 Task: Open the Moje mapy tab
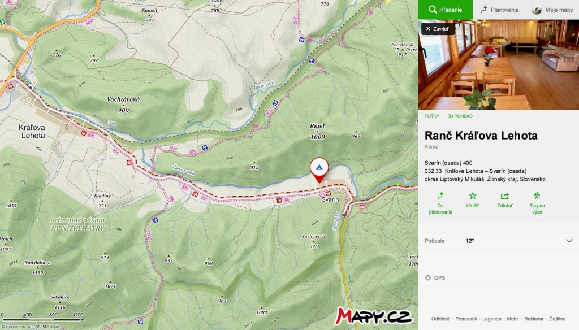coord(552,10)
